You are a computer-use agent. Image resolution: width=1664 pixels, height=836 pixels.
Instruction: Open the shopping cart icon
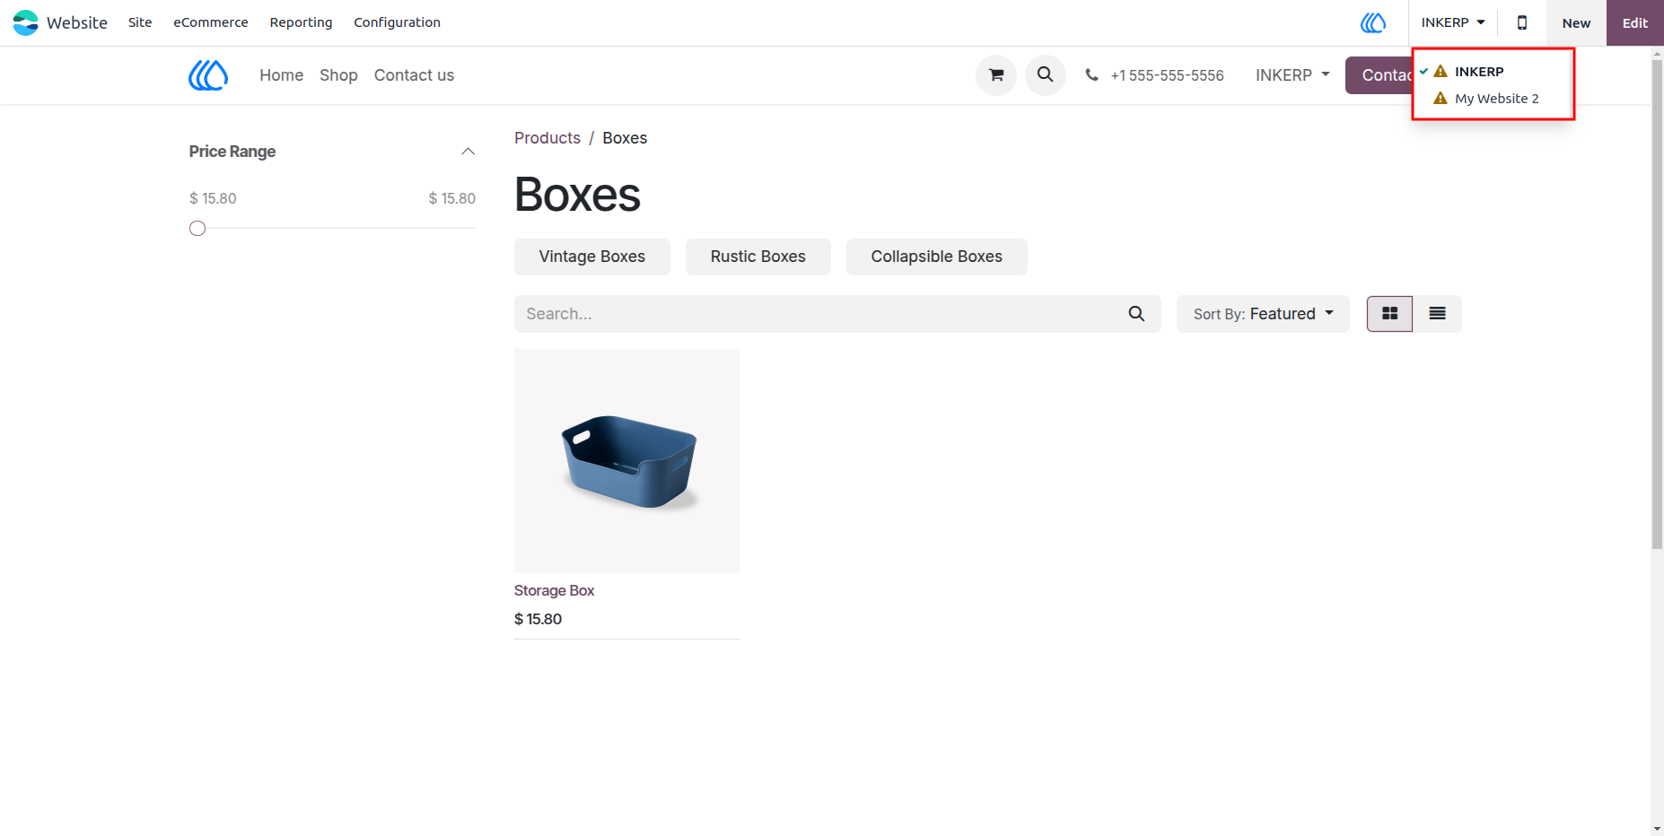pyautogui.click(x=996, y=75)
